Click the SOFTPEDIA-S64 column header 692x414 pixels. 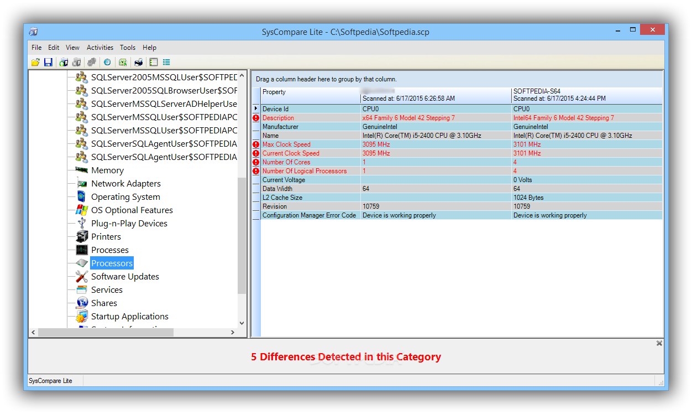point(587,95)
